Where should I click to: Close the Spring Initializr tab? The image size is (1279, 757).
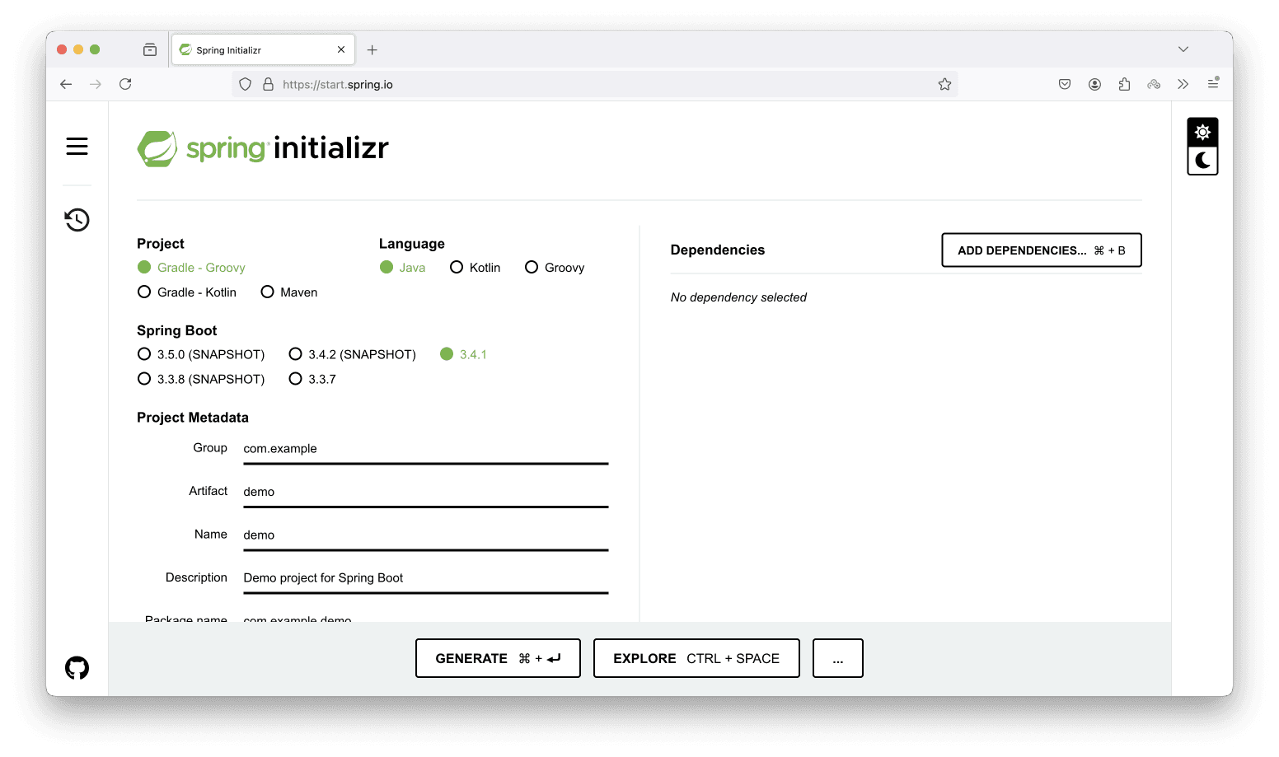[x=341, y=50]
